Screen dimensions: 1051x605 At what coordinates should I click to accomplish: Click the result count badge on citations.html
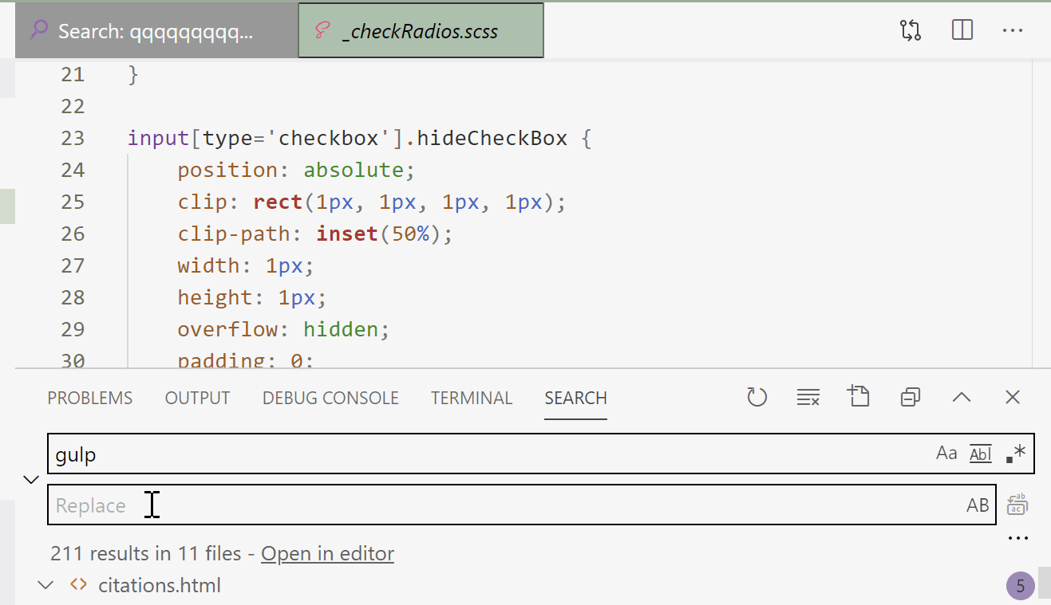[1020, 585]
